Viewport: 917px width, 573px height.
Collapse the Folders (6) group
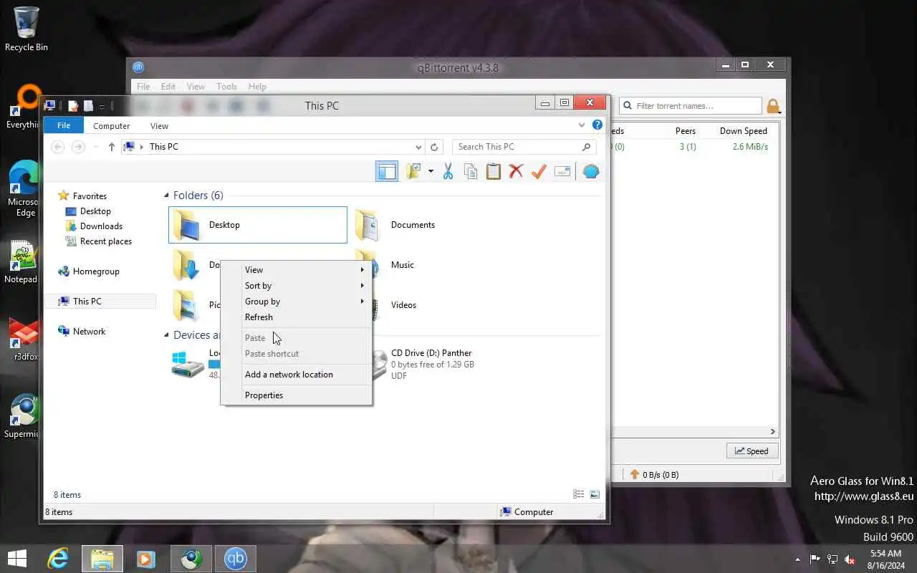(167, 196)
